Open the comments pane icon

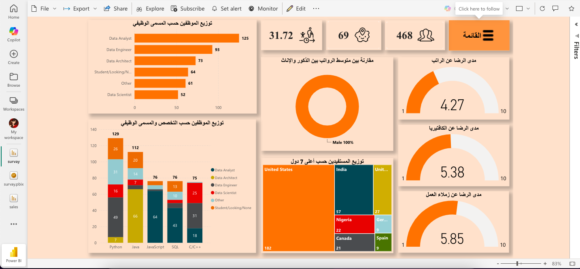pyautogui.click(x=555, y=9)
